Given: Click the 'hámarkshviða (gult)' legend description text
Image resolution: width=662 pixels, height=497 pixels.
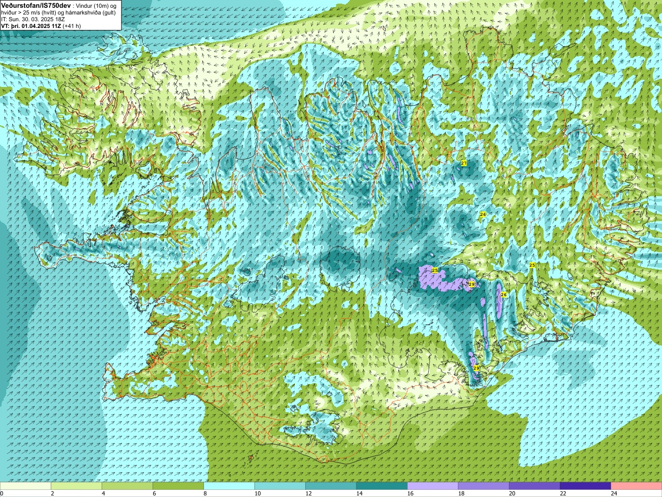Looking at the screenshot, I should pos(91,12).
